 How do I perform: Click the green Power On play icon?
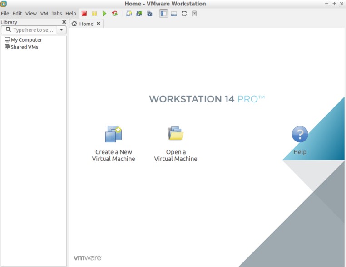[x=104, y=14]
